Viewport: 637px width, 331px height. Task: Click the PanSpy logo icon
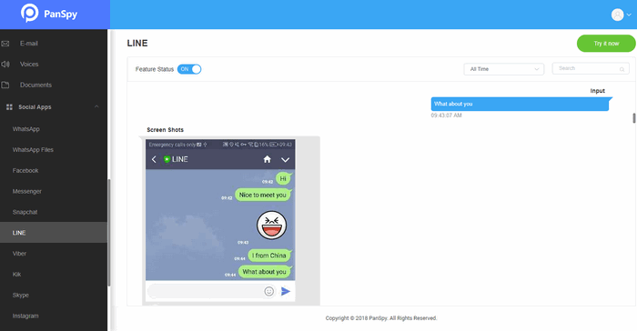(x=29, y=13)
